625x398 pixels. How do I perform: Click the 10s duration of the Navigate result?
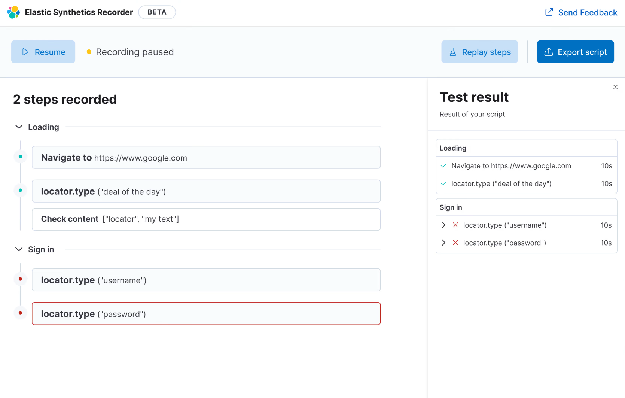click(607, 166)
